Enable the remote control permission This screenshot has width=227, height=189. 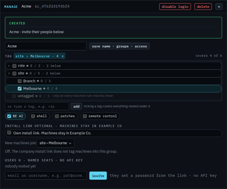pos(85,116)
